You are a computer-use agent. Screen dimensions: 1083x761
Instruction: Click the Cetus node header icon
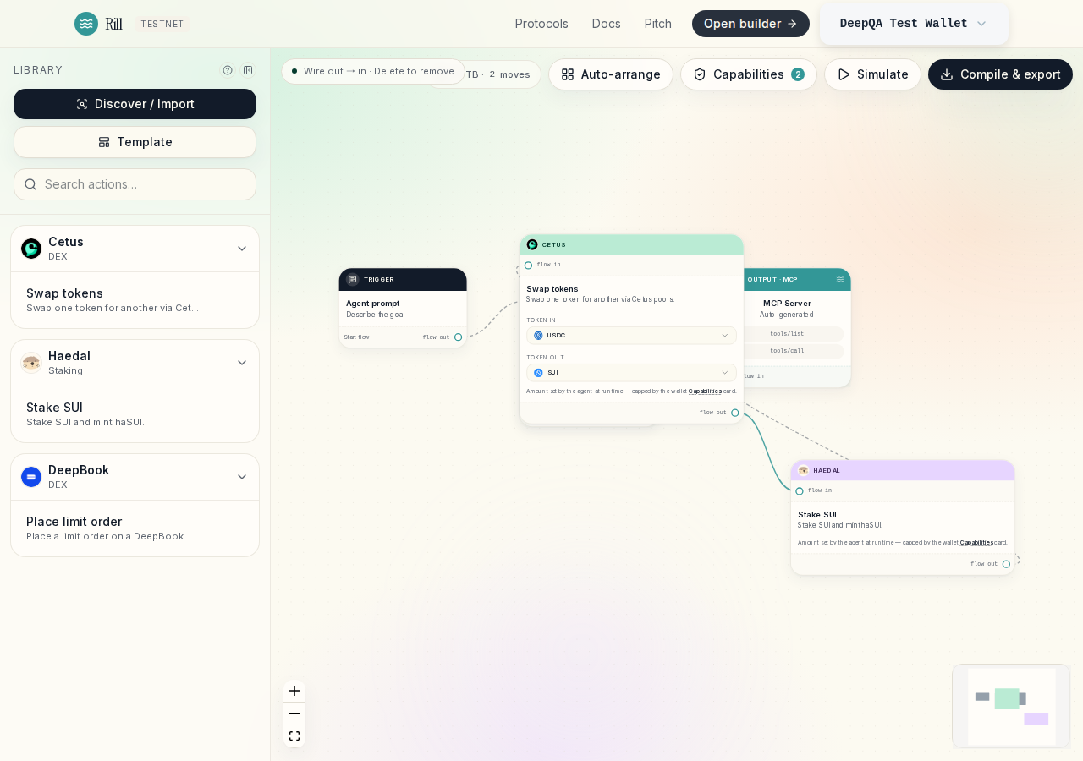point(532,244)
